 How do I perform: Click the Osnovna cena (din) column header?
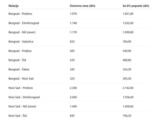coord(82,6)
